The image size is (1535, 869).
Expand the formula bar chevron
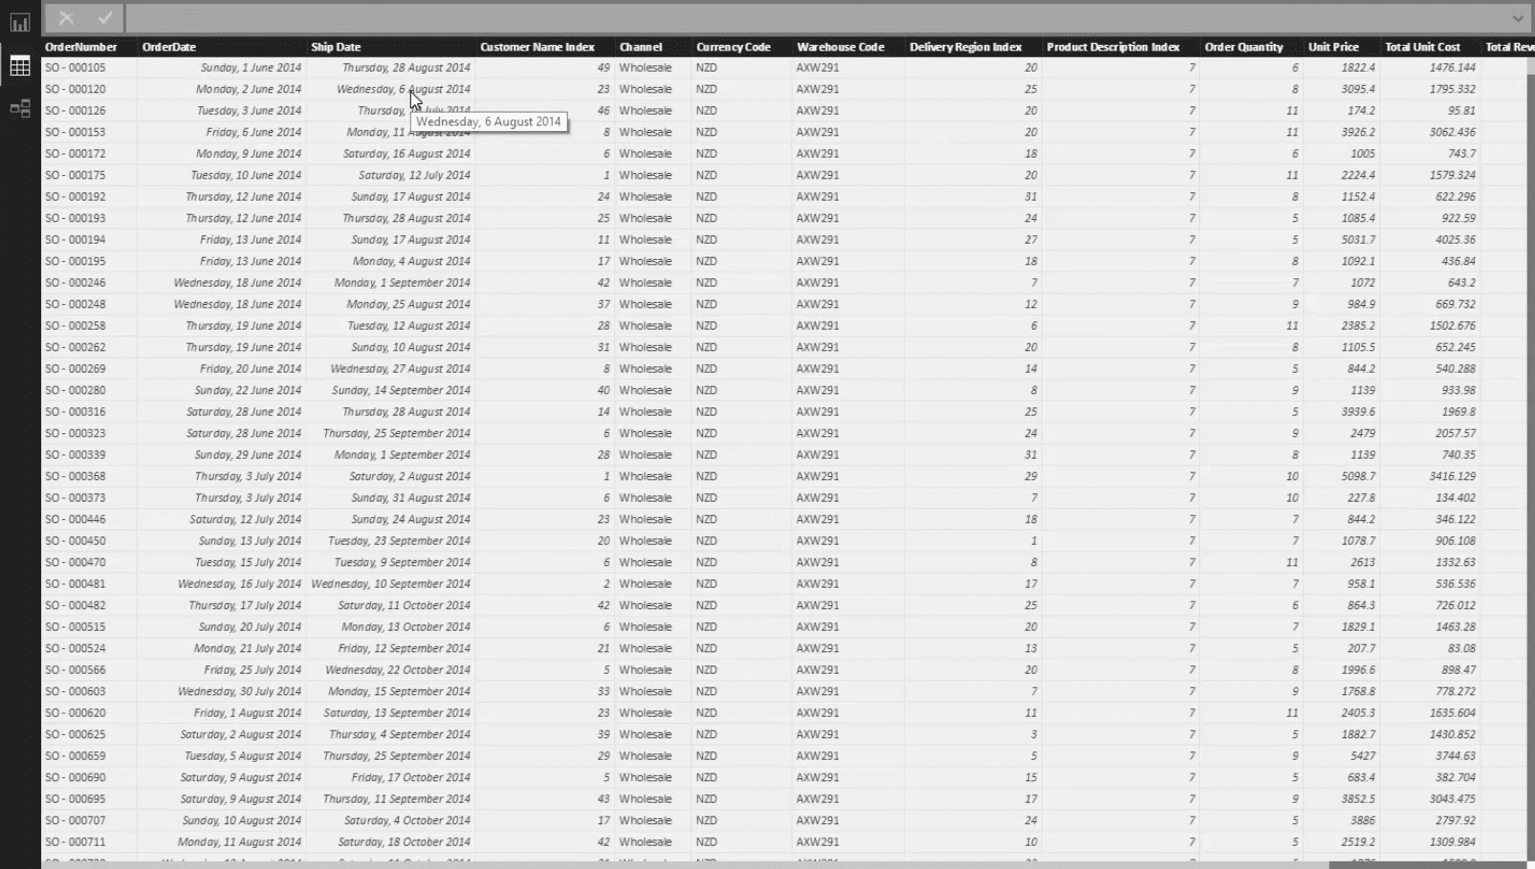tap(1518, 18)
